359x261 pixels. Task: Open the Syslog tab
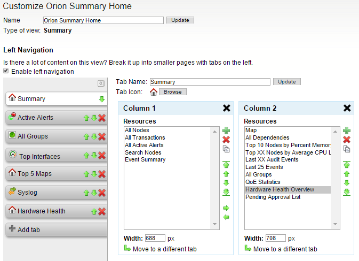pos(57,193)
